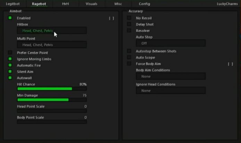Expand the Multi Point dropdown

click(x=52, y=45)
